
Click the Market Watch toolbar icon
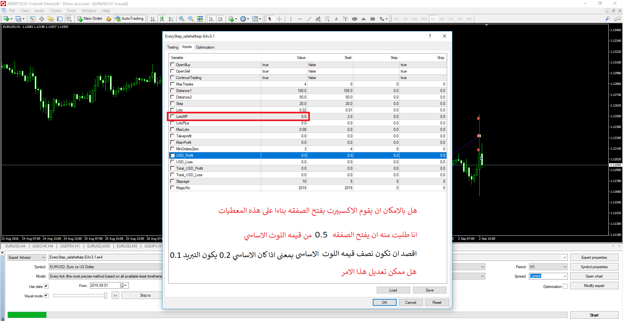tap(32, 19)
